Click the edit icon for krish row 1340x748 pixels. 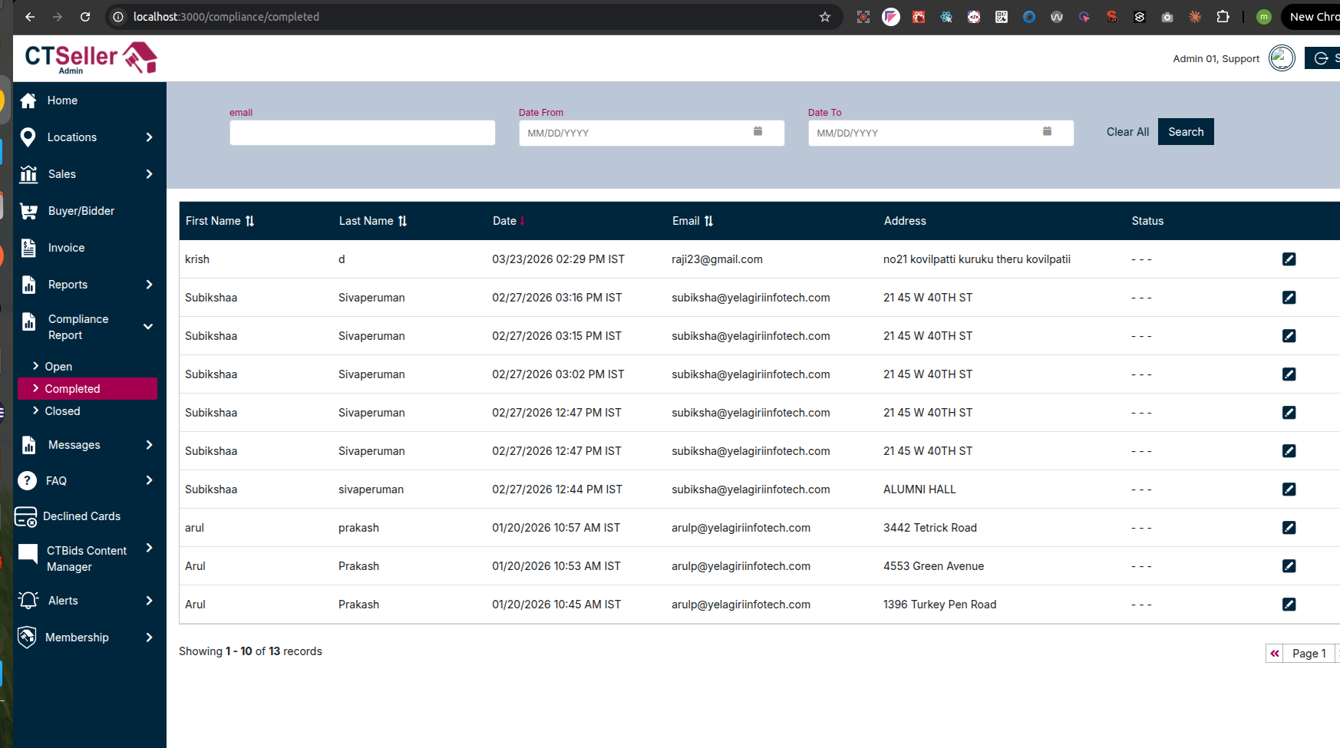click(1289, 259)
